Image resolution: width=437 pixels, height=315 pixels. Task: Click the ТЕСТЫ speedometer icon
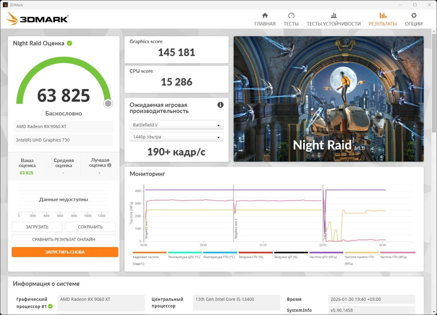(x=291, y=16)
